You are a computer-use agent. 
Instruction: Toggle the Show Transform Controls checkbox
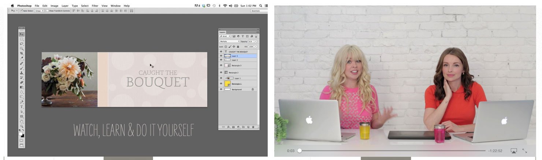coord(47,11)
